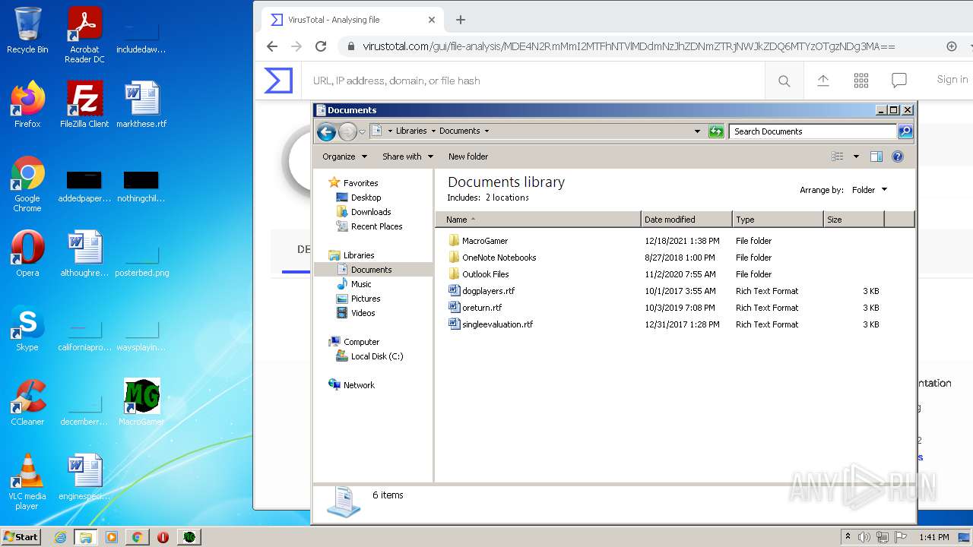Sort by the Size column header

coord(854,220)
